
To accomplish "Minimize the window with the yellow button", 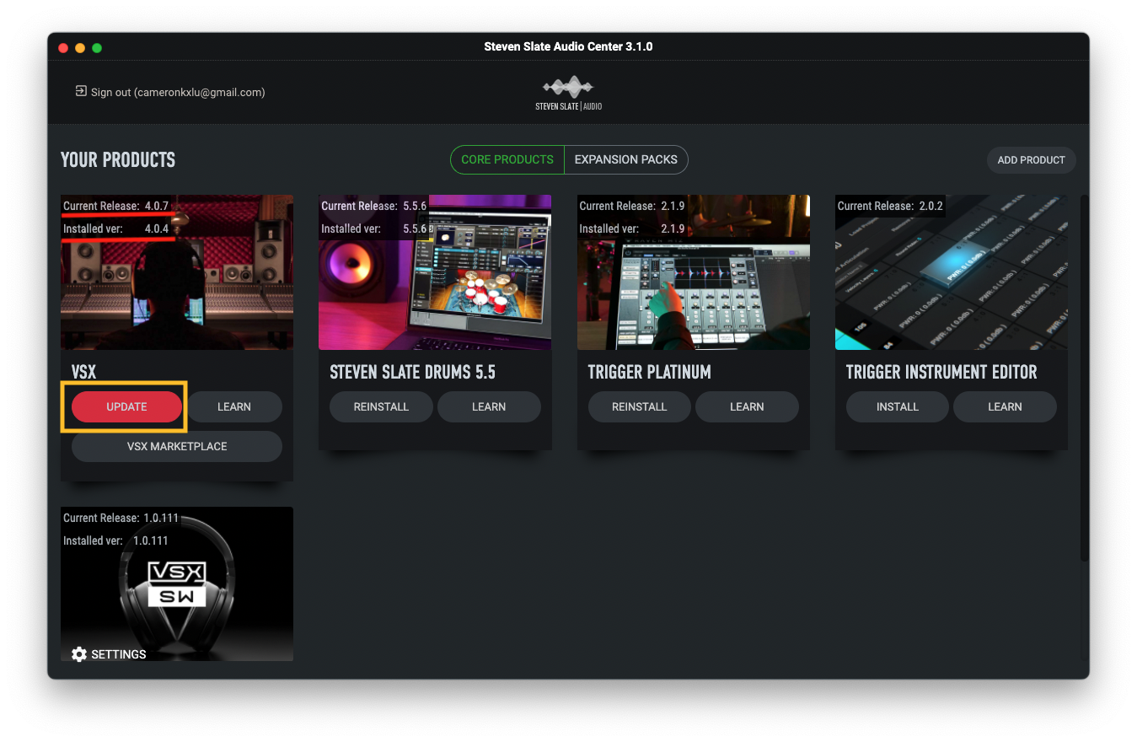I will coord(80,48).
